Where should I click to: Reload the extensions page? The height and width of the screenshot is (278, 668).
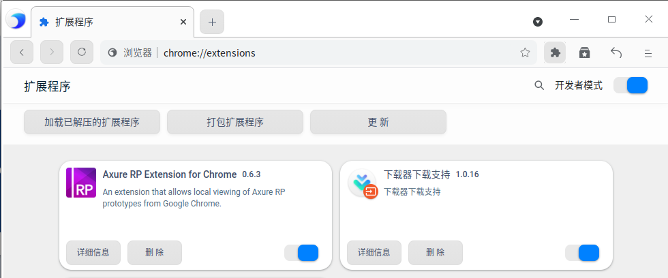tap(82, 52)
